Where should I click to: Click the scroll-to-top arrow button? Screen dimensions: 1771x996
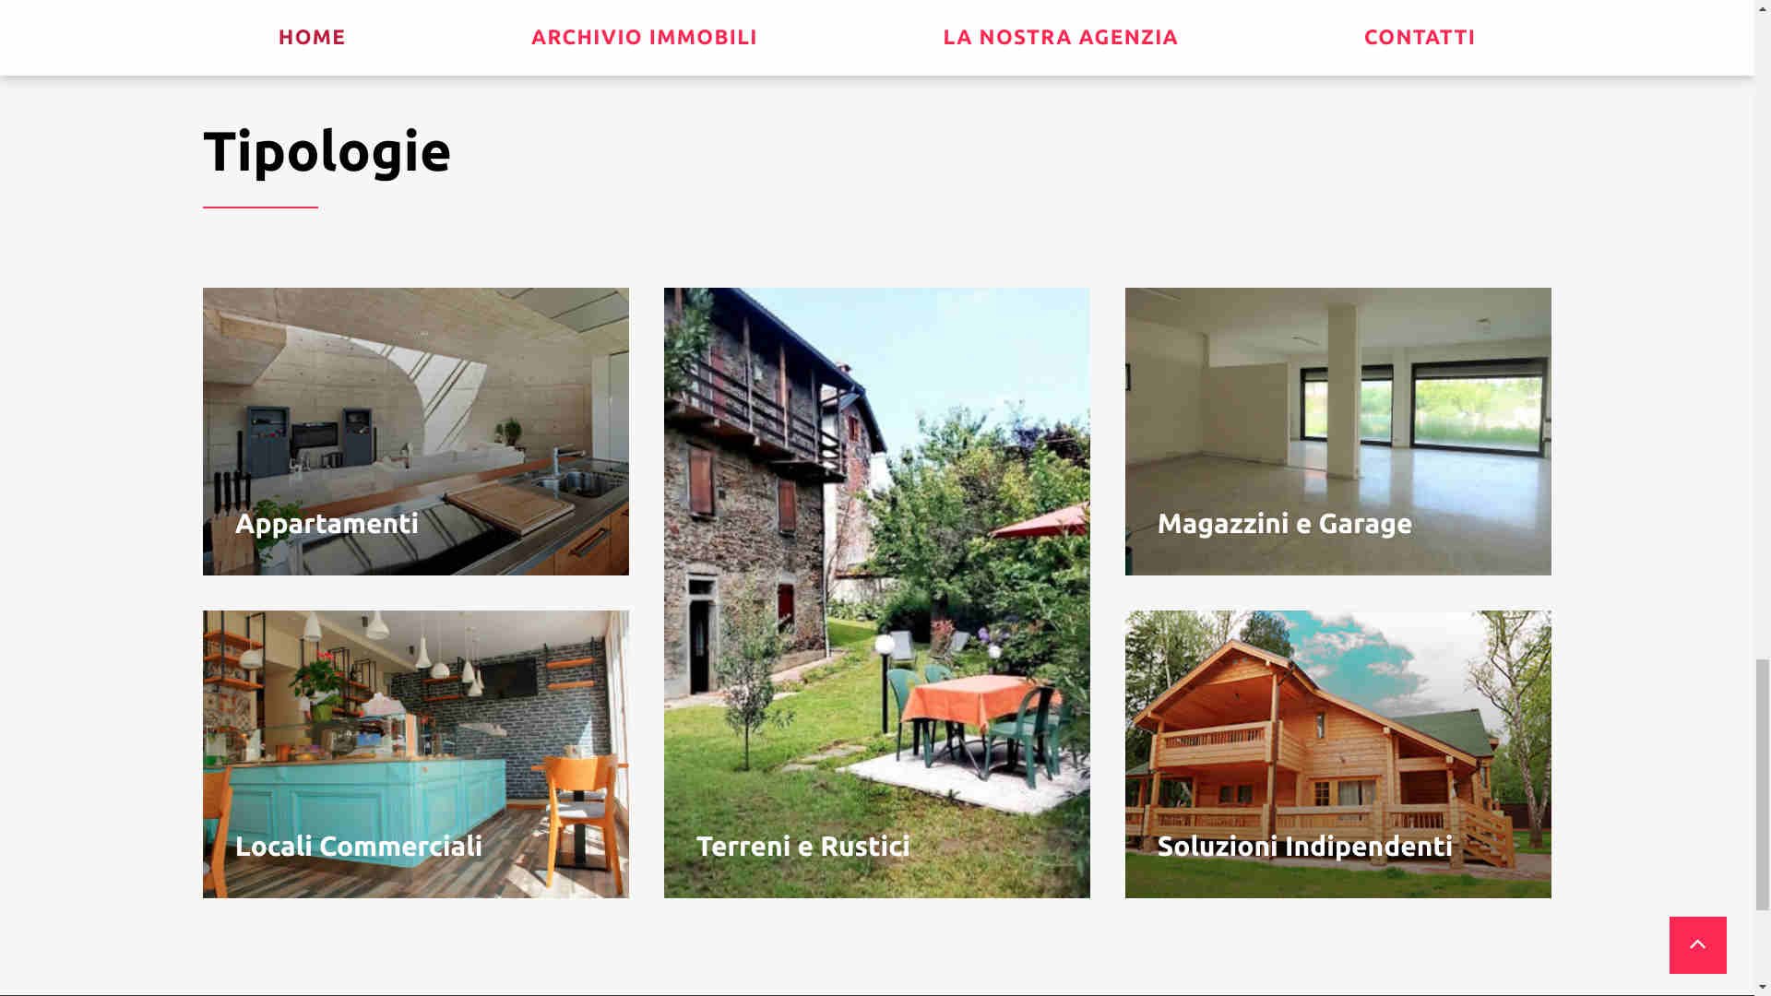pos(1697,944)
